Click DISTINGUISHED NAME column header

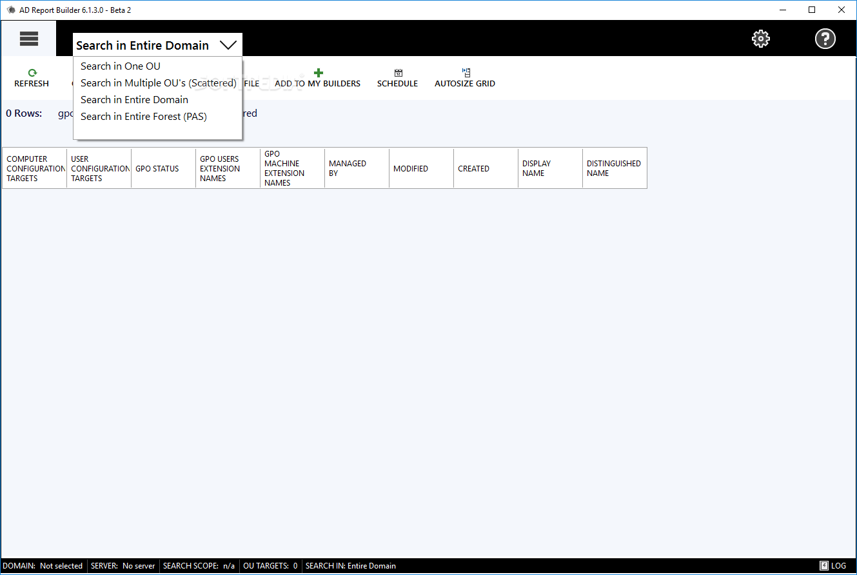point(615,168)
